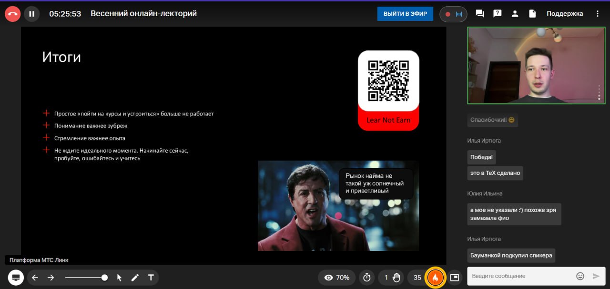
Task: Click the meme image on the slide
Action: pyautogui.click(x=338, y=206)
